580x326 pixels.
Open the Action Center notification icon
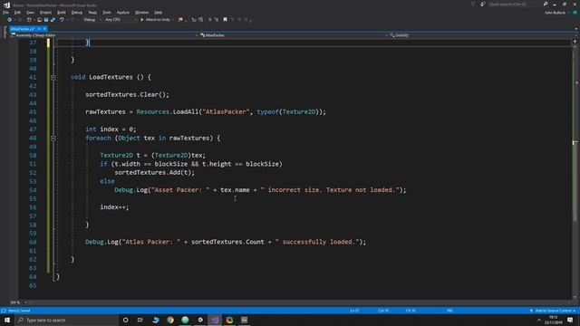[570, 320]
